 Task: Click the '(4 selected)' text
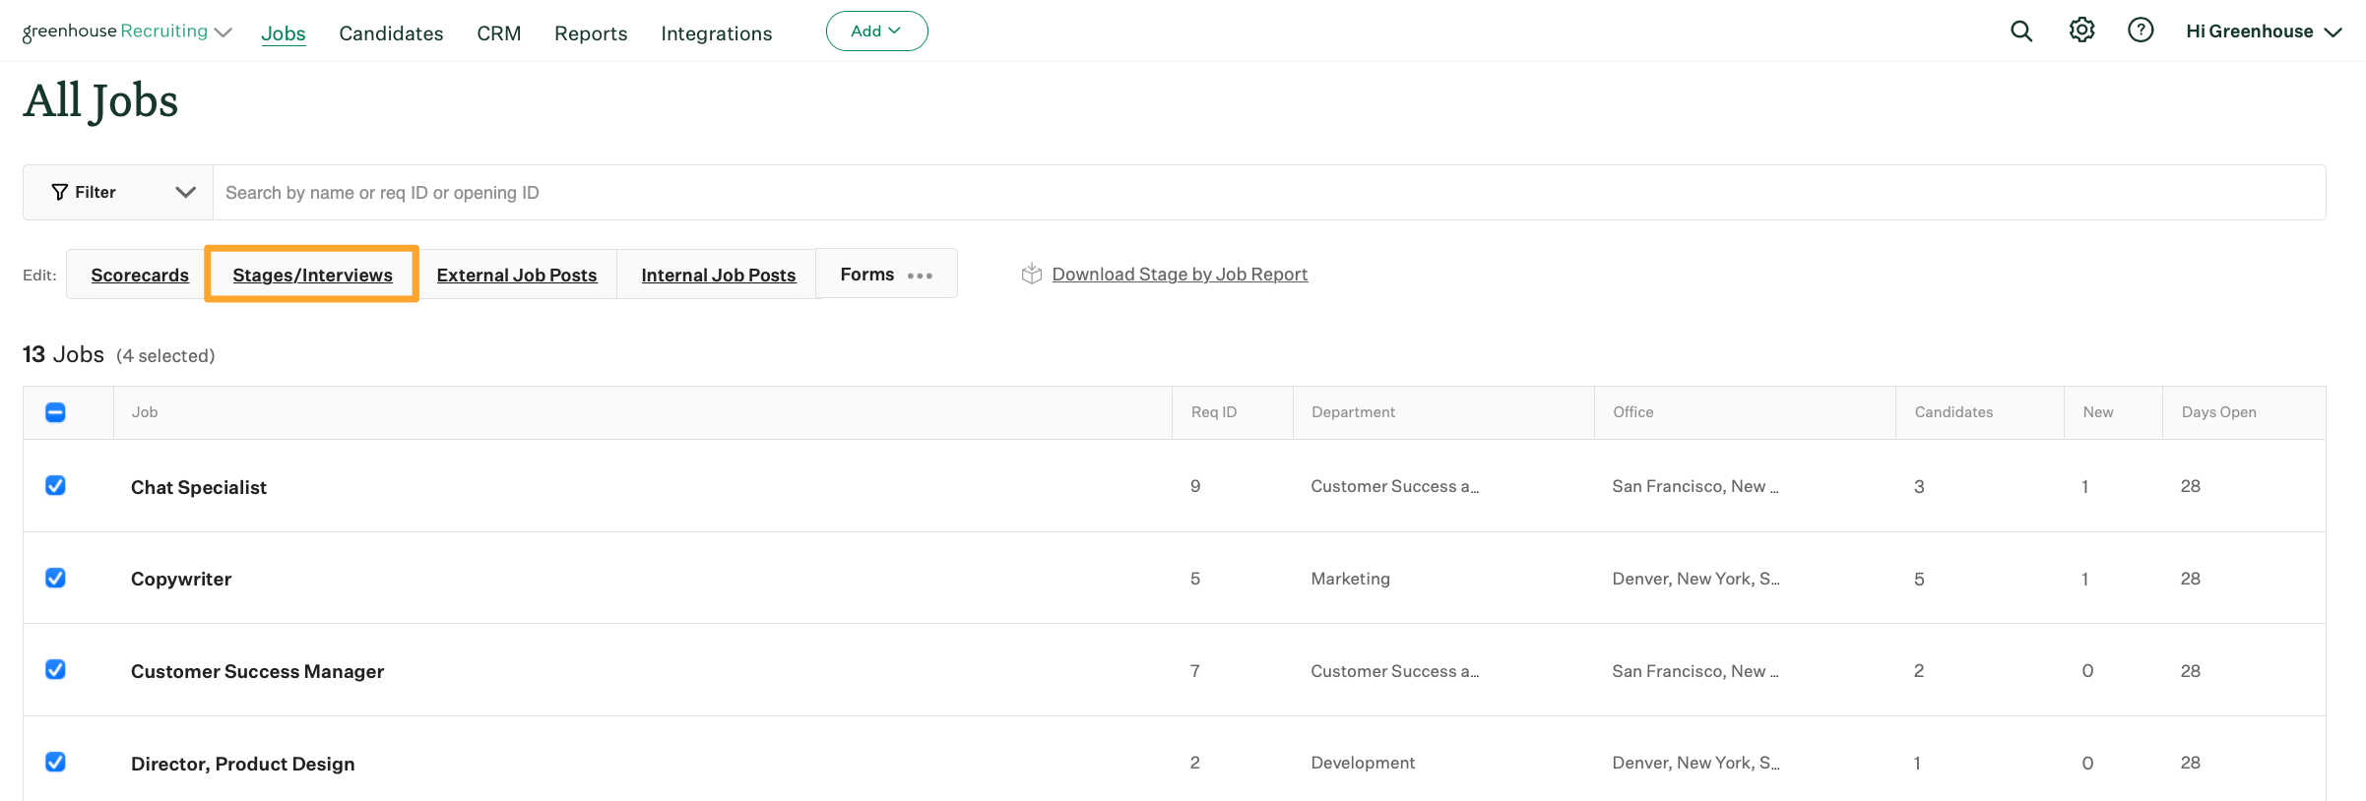[165, 356]
